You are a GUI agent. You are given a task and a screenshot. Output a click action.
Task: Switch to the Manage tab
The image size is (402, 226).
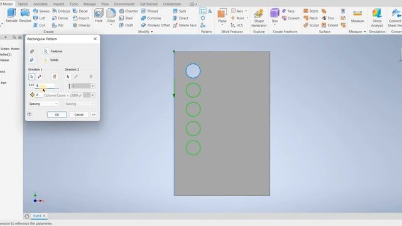point(89,4)
